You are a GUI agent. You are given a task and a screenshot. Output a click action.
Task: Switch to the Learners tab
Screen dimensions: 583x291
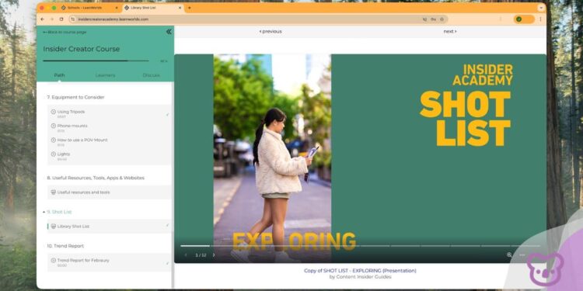point(105,75)
